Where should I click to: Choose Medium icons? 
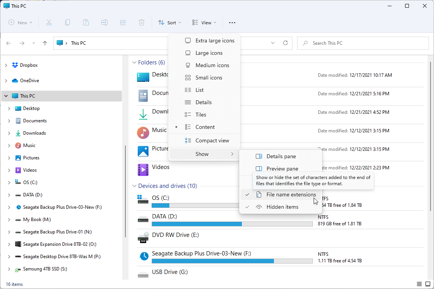(x=204, y=65)
